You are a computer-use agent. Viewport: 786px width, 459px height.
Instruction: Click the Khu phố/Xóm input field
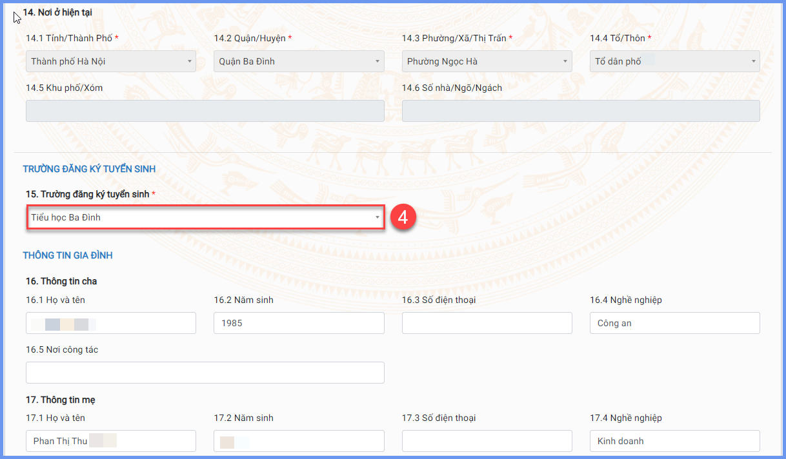point(205,111)
